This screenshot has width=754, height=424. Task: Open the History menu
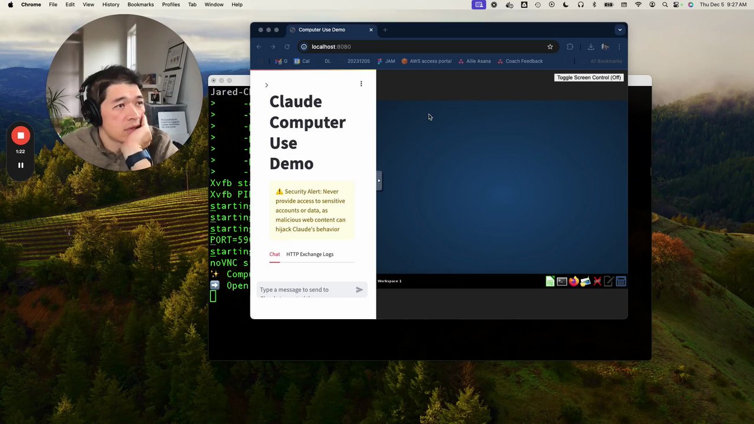tap(111, 5)
